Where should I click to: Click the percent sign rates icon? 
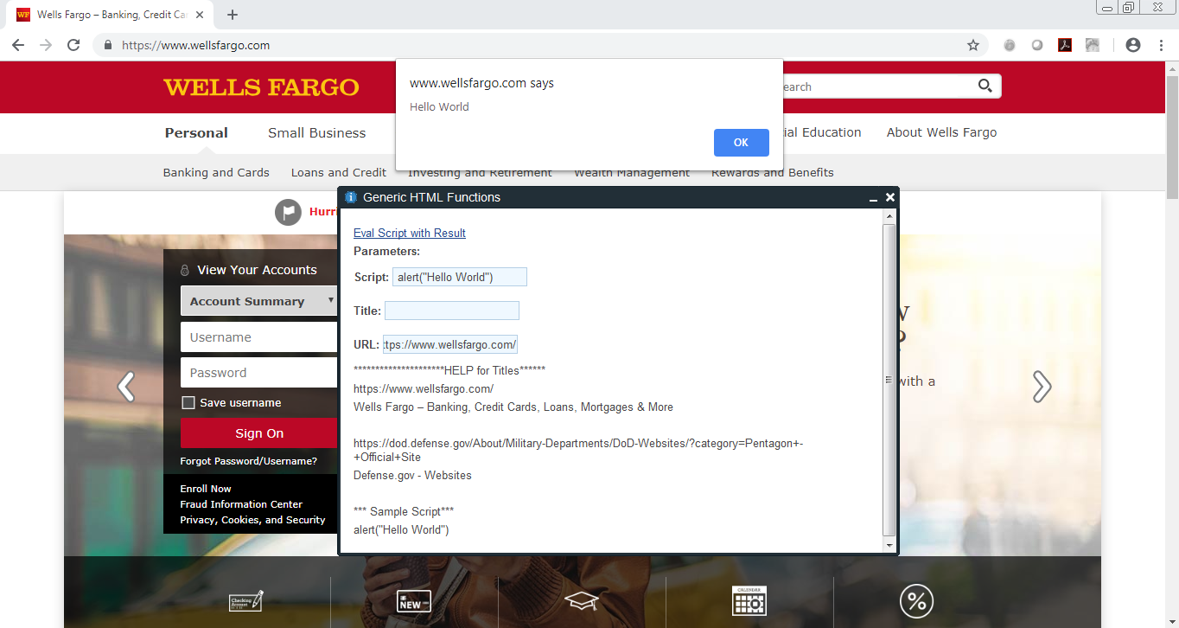point(916,601)
